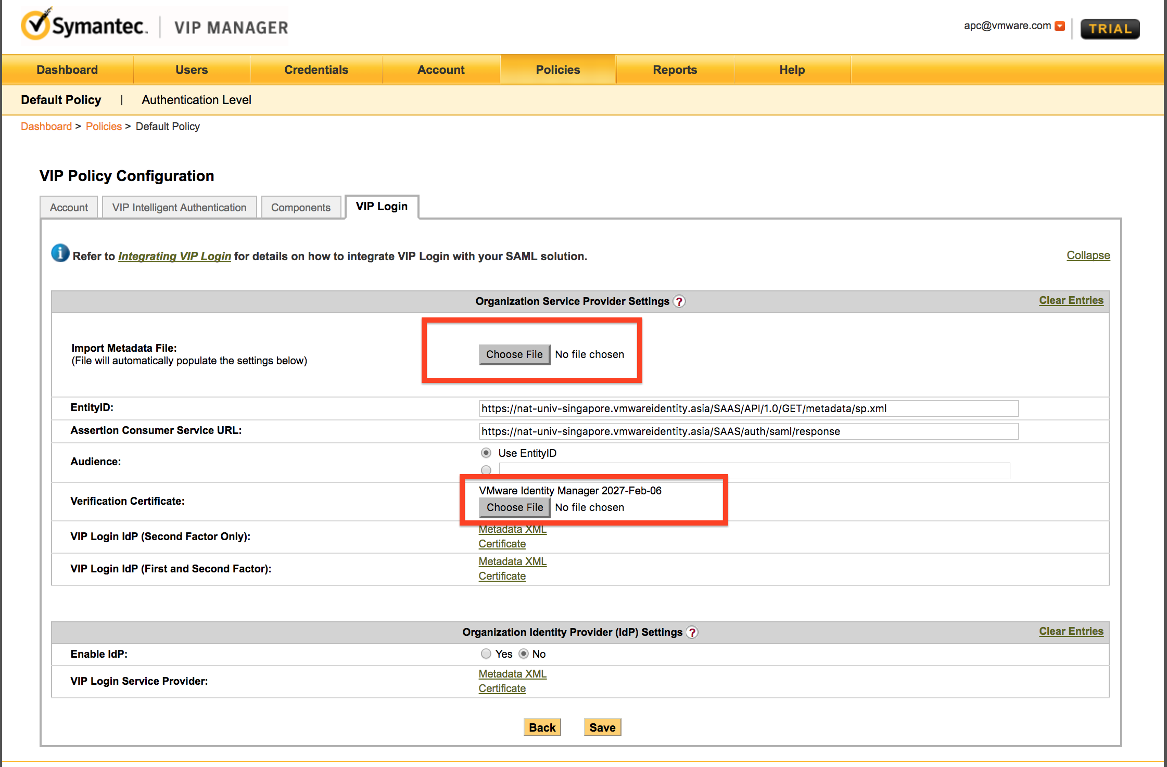Select the Use EntityID radio button
The width and height of the screenshot is (1167, 767).
486,453
